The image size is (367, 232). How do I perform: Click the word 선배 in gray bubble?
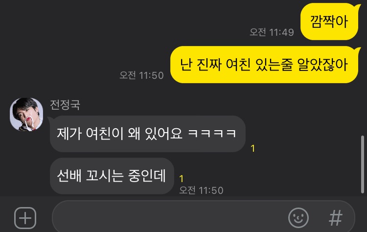pyautogui.click(x=69, y=176)
